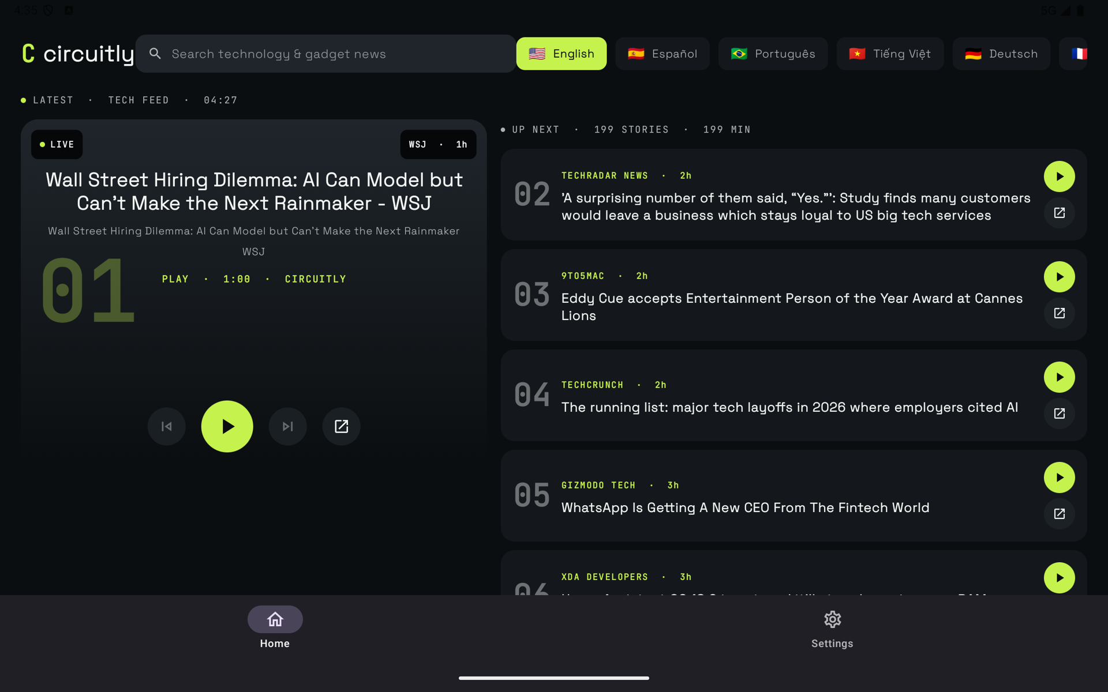This screenshot has height=692, width=1108.
Task: Play story 02 from TechRadar News
Action: (1060, 176)
